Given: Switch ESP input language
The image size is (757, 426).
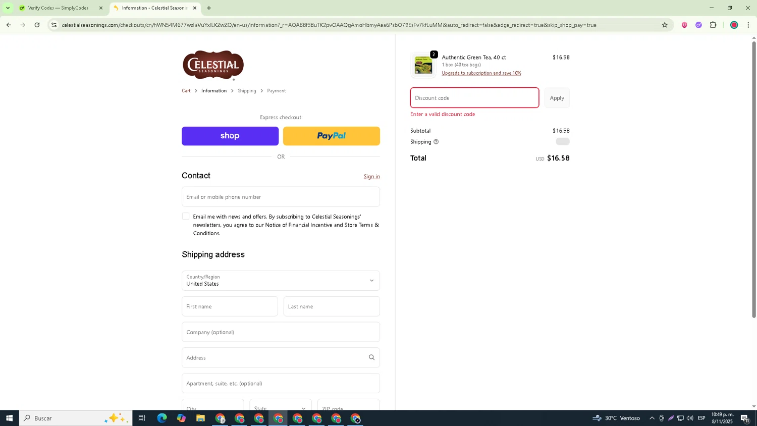Looking at the screenshot, I should pos(701,418).
